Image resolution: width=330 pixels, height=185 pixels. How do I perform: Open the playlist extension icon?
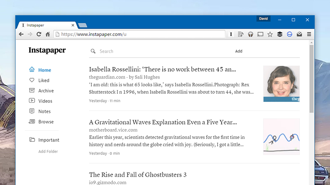(x=240, y=34)
